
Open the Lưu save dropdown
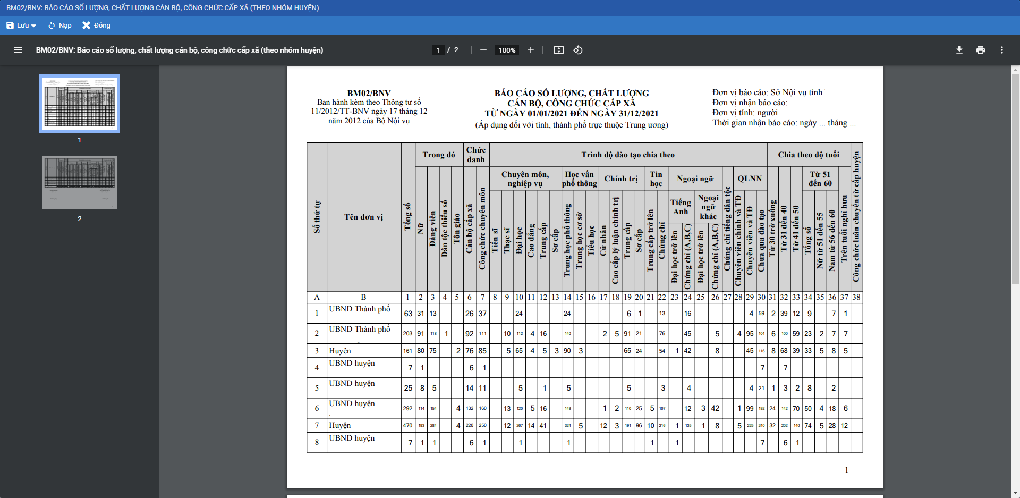[21, 26]
